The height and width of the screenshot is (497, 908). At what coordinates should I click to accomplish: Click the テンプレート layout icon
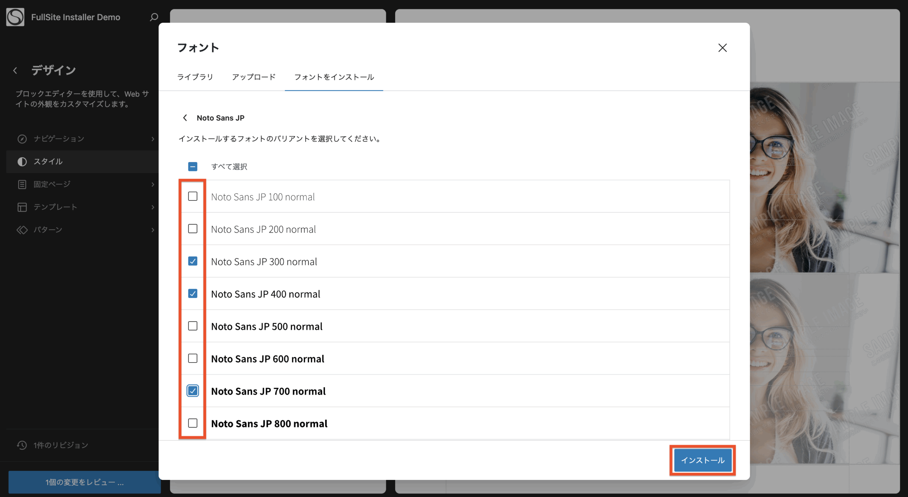pyautogui.click(x=22, y=207)
